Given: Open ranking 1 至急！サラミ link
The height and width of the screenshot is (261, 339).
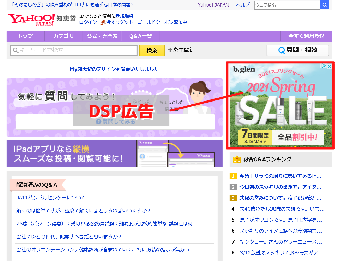Looking at the screenshot, I should [280, 176].
